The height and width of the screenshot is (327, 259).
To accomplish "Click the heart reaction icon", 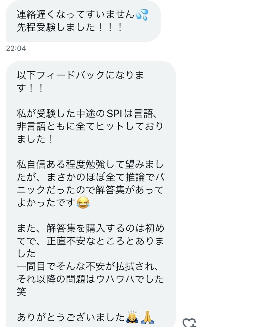I will [x=189, y=323].
